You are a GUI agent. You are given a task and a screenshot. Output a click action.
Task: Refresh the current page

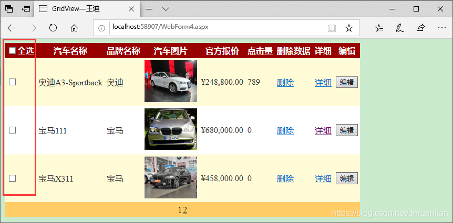tap(53, 28)
